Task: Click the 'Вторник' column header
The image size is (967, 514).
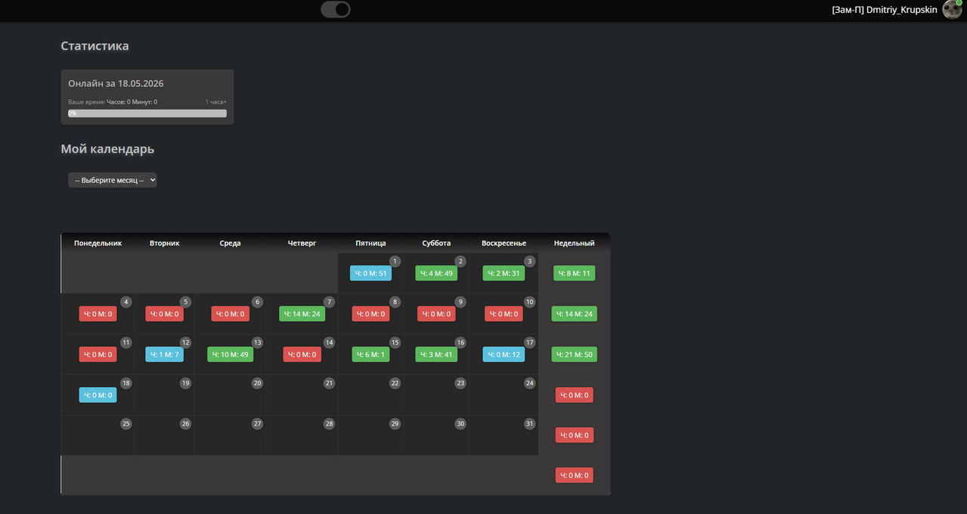Action: point(164,243)
